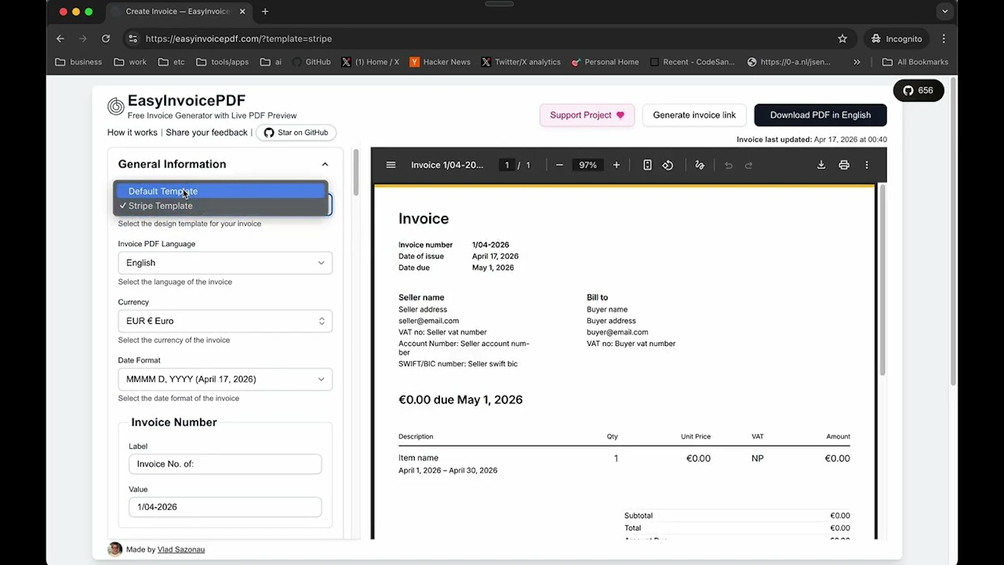The width and height of the screenshot is (1004, 565).
Task: Click the fit-to-page icon in PDF viewer
Action: tap(647, 165)
